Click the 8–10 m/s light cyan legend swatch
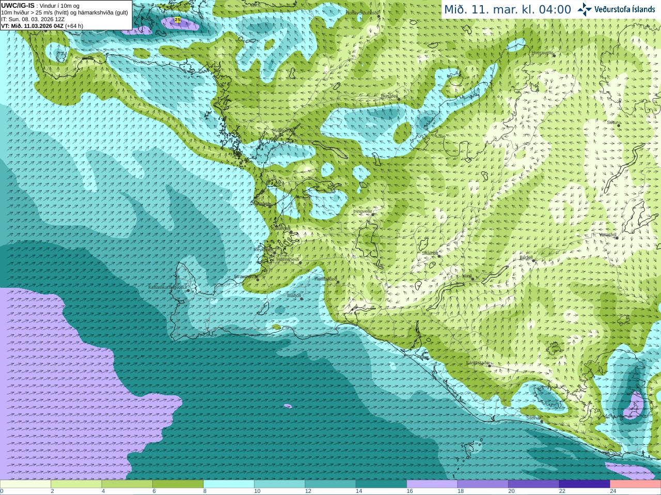 tap(229, 484)
